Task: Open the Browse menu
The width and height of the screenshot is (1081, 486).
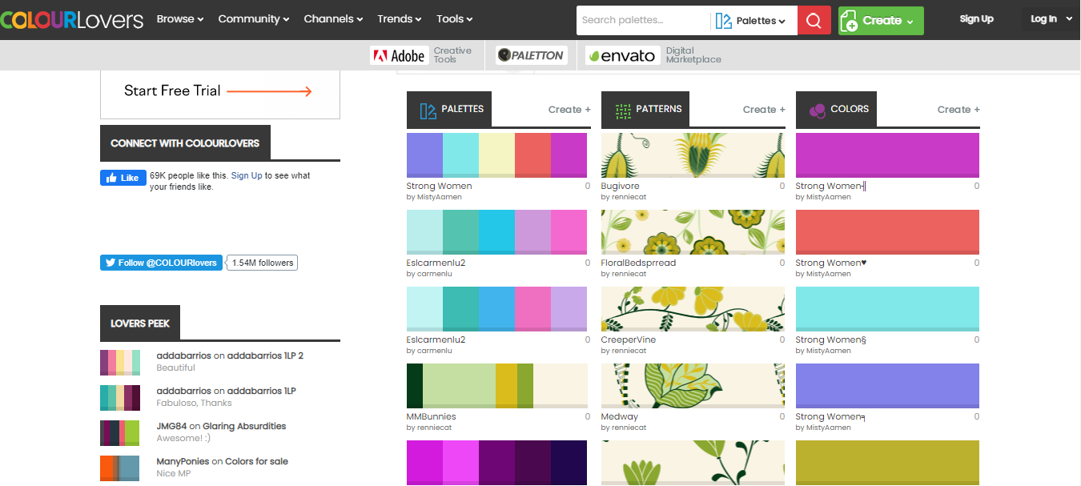Action: [180, 19]
